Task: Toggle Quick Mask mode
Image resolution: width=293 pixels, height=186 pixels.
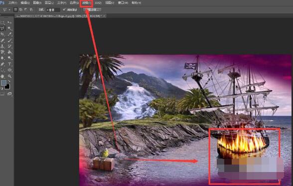Action: tap(2, 94)
